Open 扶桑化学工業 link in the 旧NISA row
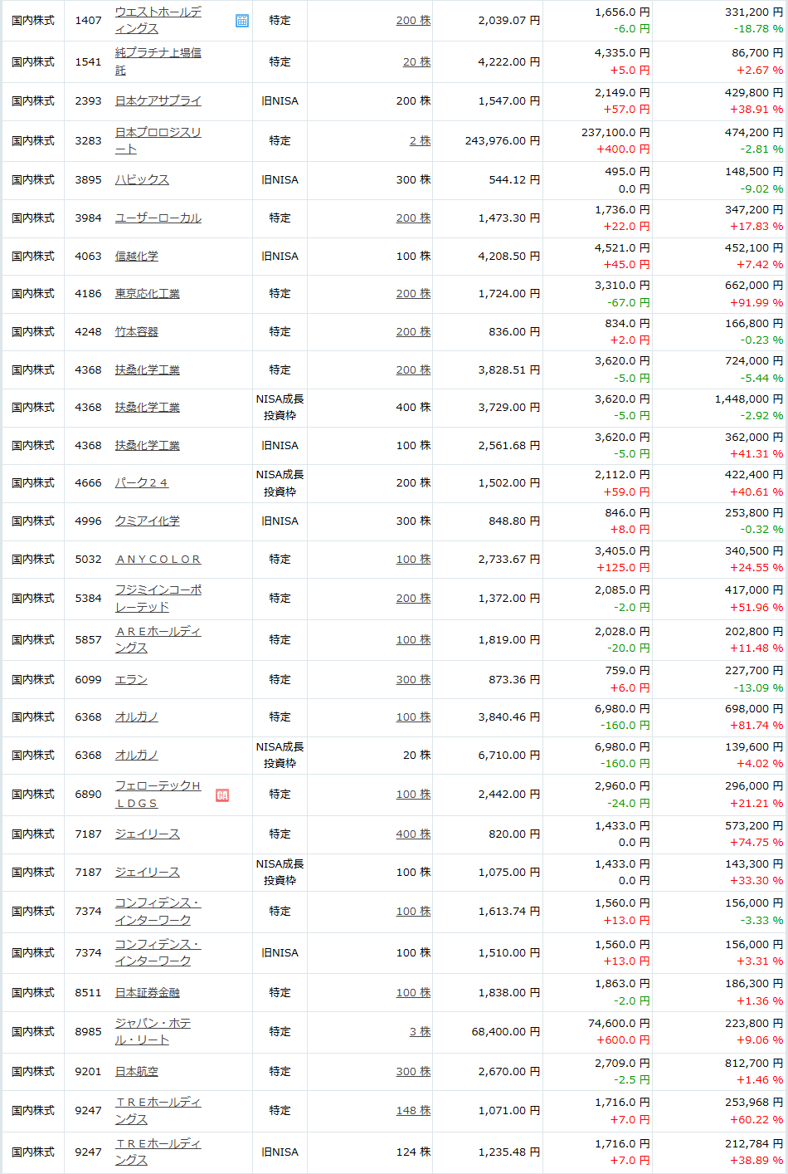788x1174 pixels. click(147, 445)
